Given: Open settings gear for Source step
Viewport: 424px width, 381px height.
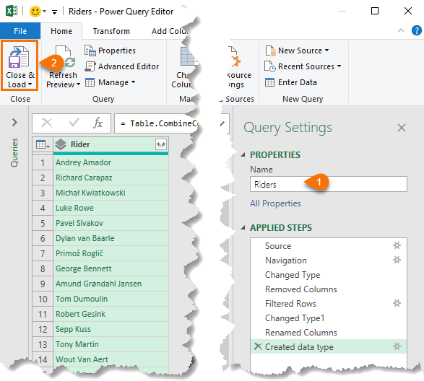Looking at the screenshot, I should pyautogui.click(x=397, y=245).
